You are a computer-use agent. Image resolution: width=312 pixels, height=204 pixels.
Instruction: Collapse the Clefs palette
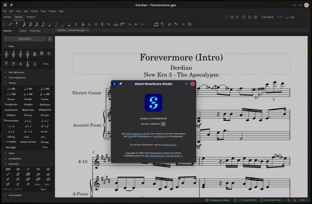(x=5, y=46)
